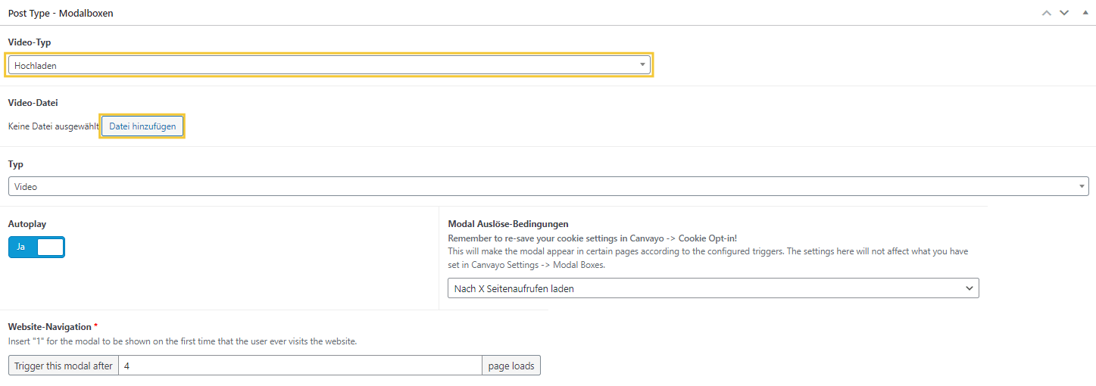The width and height of the screenshot is (1096, 386).
Task: Click the Autoplay field label
Action: coord(27,224)
